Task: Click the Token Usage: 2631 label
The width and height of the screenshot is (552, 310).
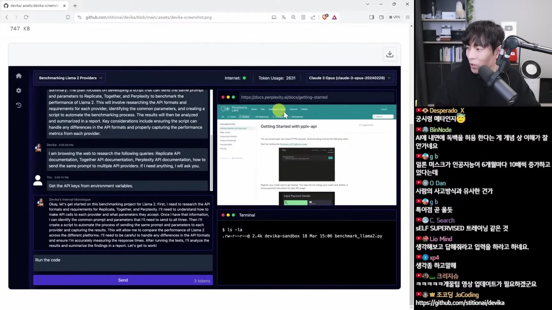Action: [277, 78]
